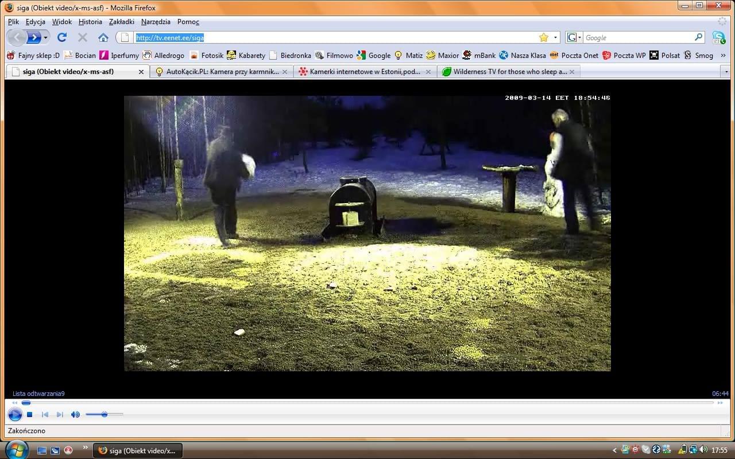Open the Maxior bookmark
Screen dimensions: 735x459
pos(443,56)
